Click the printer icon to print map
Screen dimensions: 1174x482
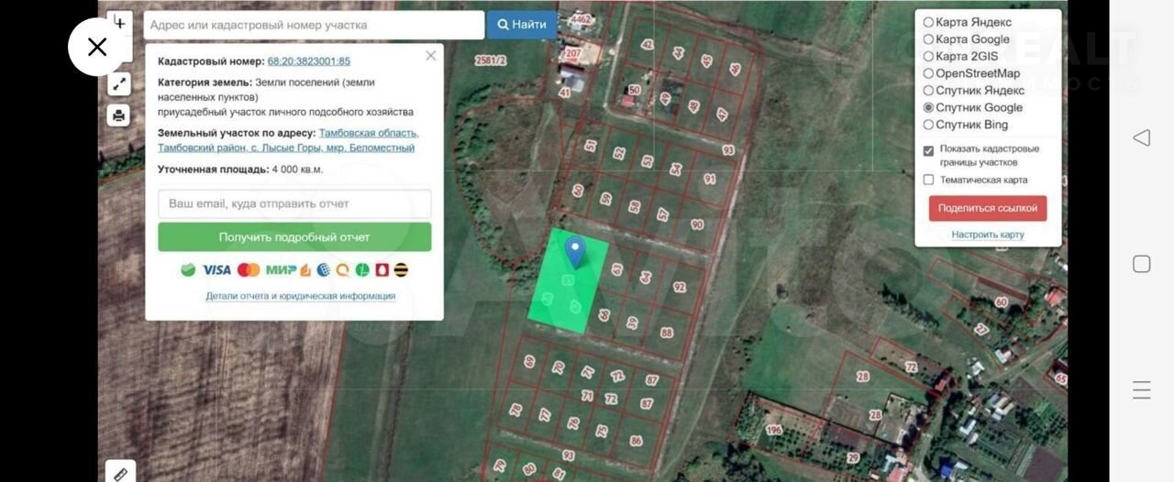tap(119, 115)
